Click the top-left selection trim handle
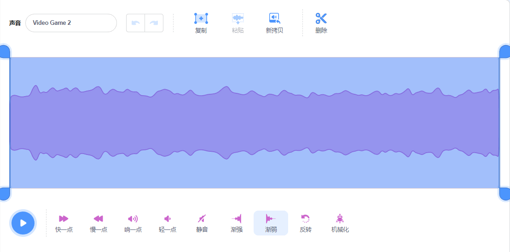This screenshot has height=252, width=510. (5, 52)
